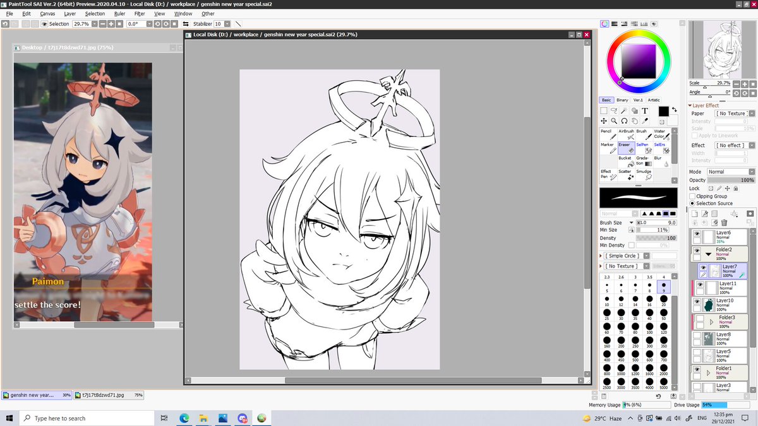Open the Canvas menu
The width and height of the screenshot is (758, 426).
coord(47,13)
